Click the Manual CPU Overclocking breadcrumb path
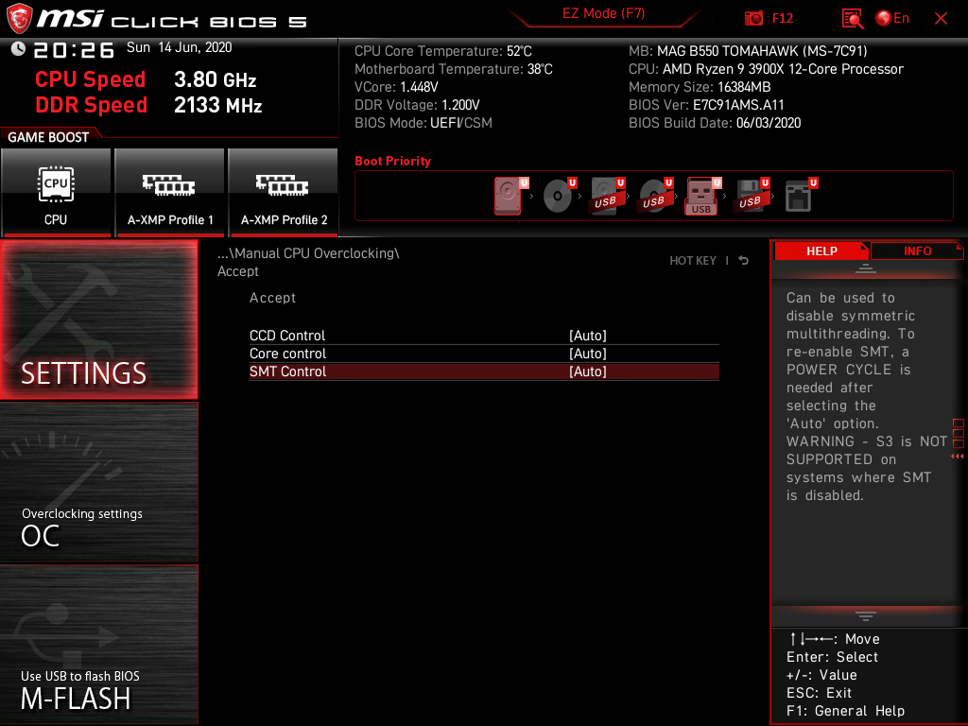 pyautogui.click(x=308, y=253)
